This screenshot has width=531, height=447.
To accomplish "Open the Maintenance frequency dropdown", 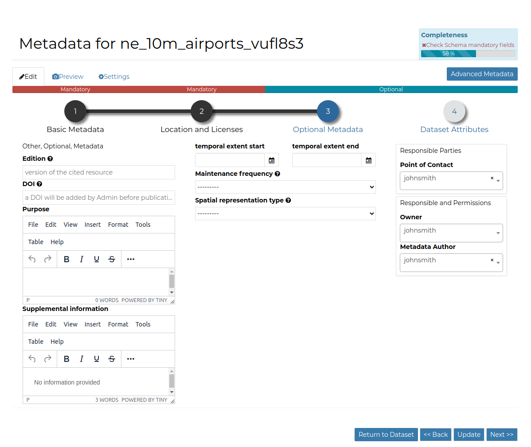I will pyautogui.click(x=285, y=187).
